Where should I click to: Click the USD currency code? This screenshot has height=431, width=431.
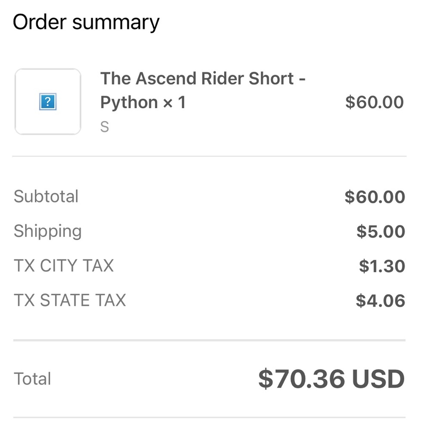[378, 379]
